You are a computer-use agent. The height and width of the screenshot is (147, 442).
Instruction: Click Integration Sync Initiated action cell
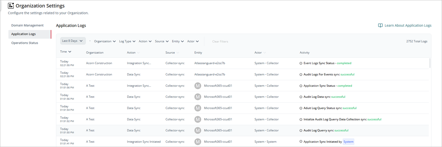click(144, 142)
